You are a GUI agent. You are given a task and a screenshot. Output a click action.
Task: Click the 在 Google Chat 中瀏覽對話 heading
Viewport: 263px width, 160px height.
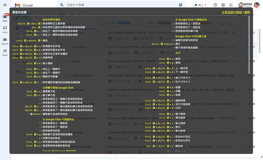click(x=58, y=120)
